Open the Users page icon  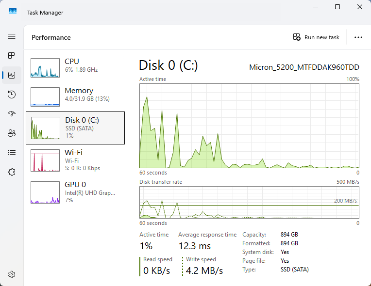click(x=12, y=133)
